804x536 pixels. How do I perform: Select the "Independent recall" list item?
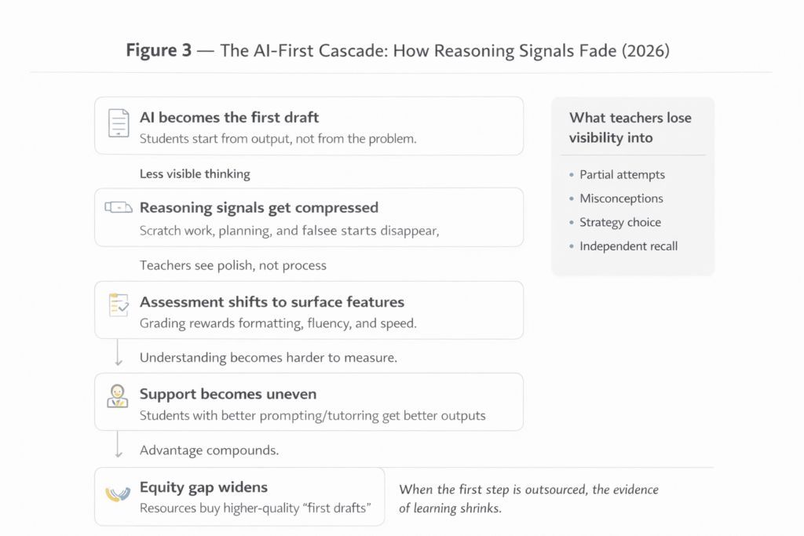click(628, 246)
